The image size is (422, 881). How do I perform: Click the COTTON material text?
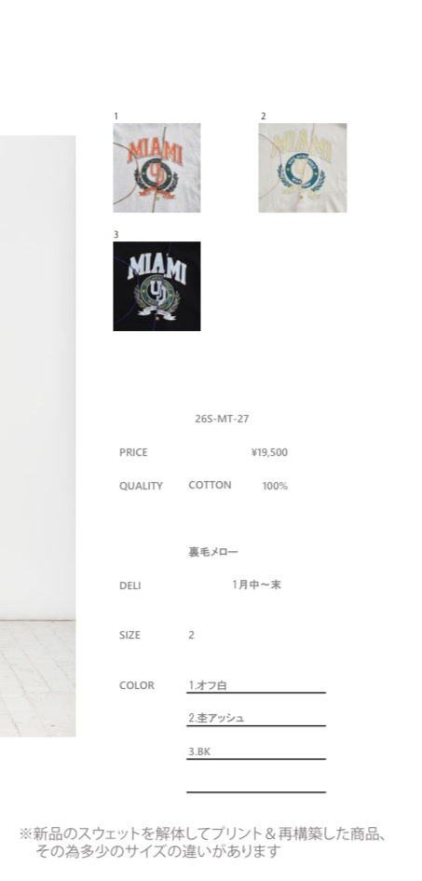click(x=210, y=485)
